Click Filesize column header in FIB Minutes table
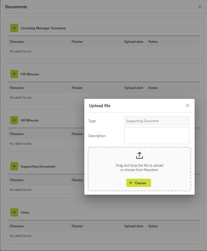The image size is (207, 251). [77, 88]
